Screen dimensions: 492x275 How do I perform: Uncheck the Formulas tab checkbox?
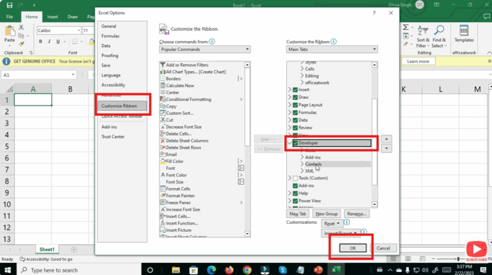(x=295, y=112)
